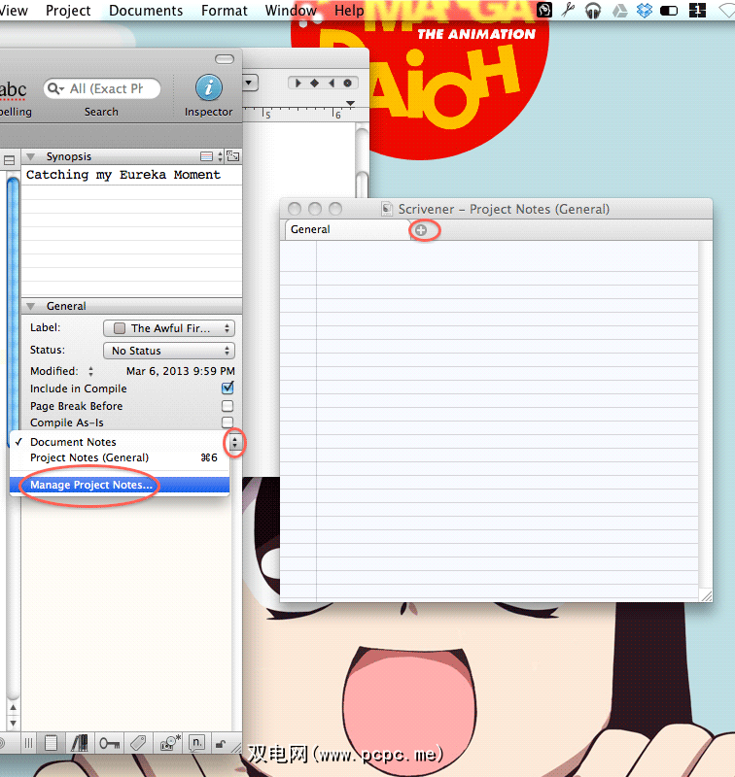
Task: Open the Custom Meta-Data tag icon
Action: [x=138, y=743]
